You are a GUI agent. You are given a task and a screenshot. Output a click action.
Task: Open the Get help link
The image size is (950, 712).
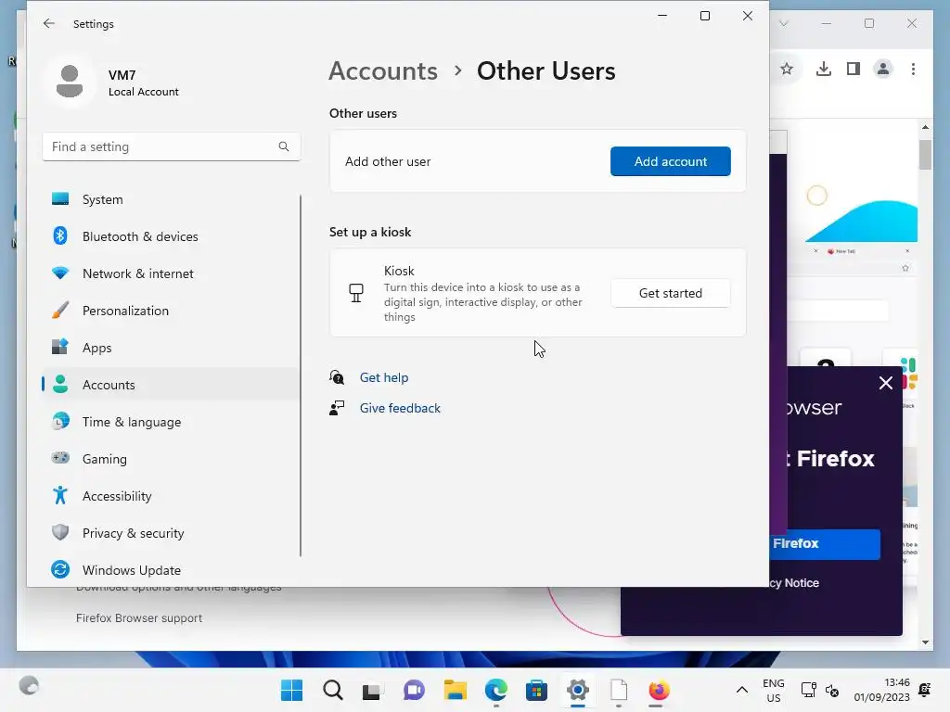pos(384,377)
